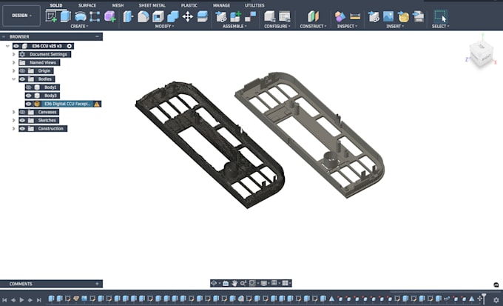Select the Shell tool

[x=158, y=16]
